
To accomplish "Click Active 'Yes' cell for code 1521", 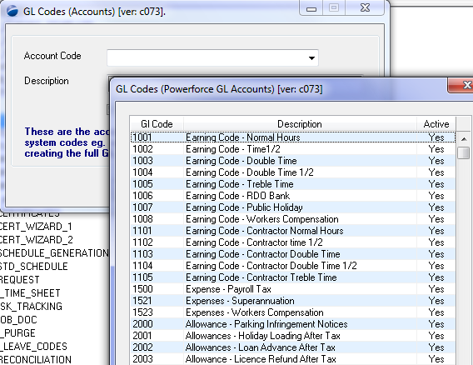I will pyautogui.click(x=436, y=301).
